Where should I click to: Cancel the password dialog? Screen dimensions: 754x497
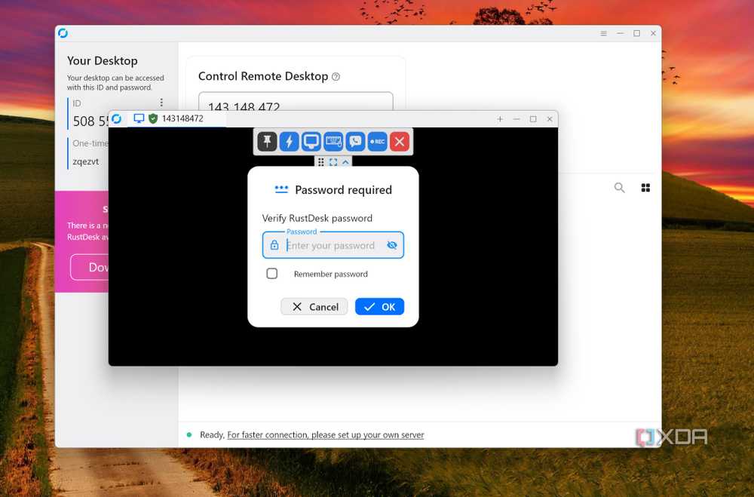314,306
